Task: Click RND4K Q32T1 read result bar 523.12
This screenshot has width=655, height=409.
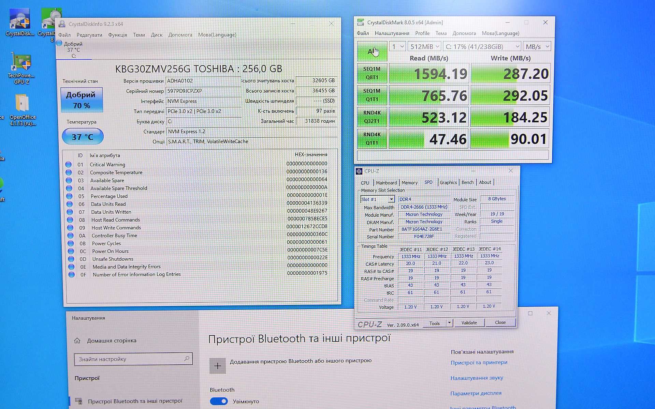Action: [x=428, y=117]
